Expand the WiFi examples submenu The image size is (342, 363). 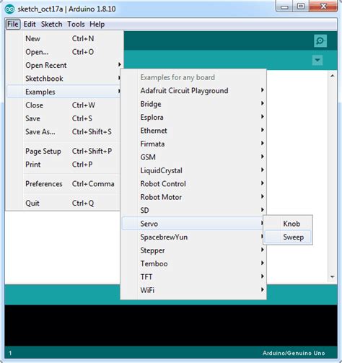click(193, 290)
